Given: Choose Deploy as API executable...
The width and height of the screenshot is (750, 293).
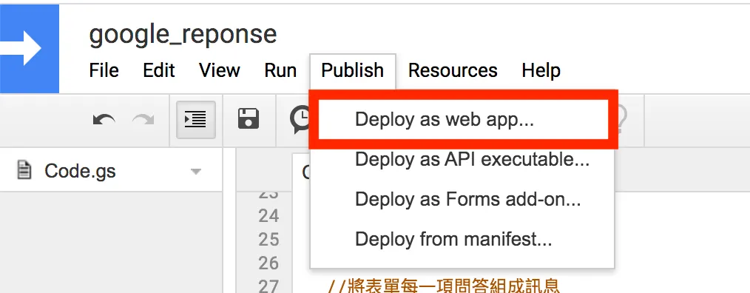Looking at the screenshot, I should tap(462, 159).
